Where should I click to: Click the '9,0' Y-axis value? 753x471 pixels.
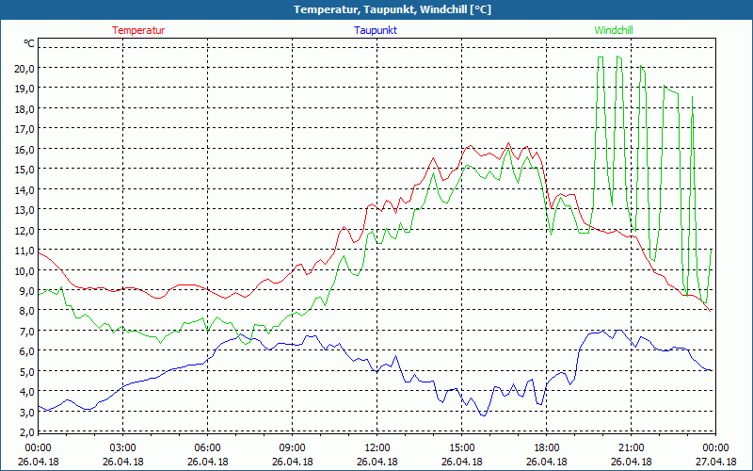coord(26,291)
